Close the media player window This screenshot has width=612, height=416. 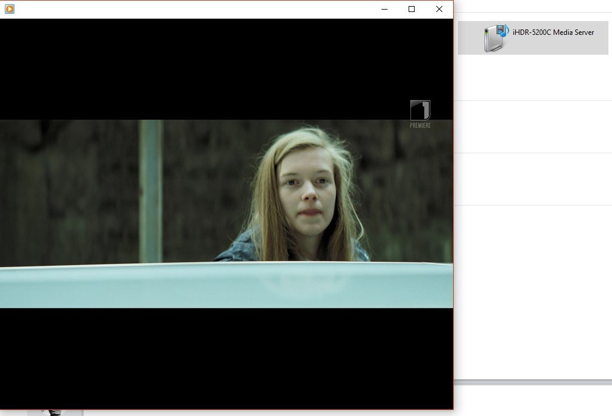[439, 9]
